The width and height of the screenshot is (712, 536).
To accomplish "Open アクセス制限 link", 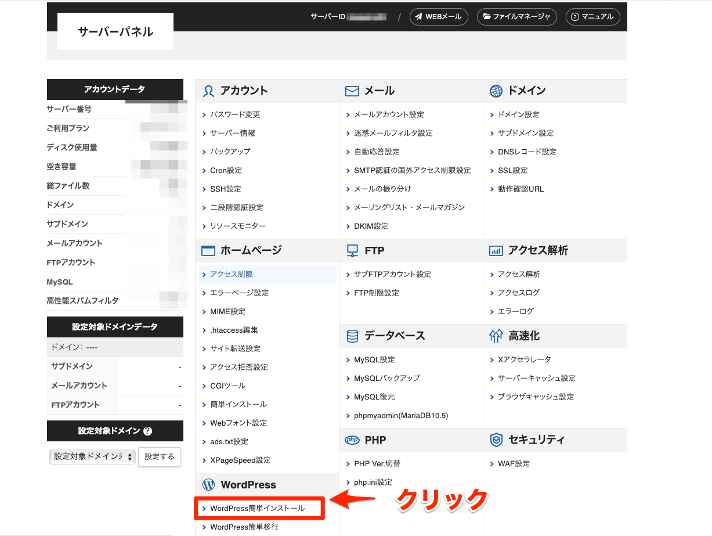I will point(232,274).
